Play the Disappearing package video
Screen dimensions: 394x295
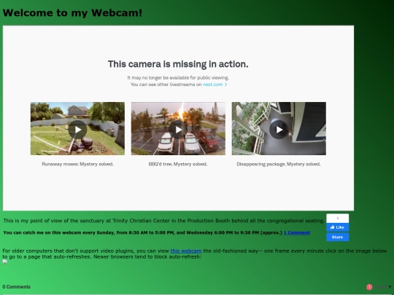[x=279, y=130]
